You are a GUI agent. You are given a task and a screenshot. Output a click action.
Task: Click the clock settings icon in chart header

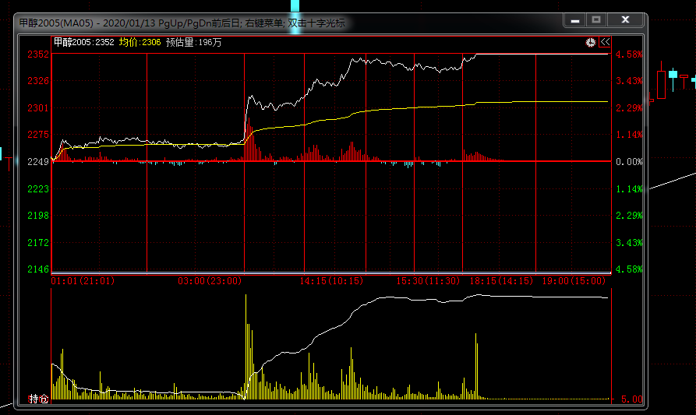click(591, 43)
